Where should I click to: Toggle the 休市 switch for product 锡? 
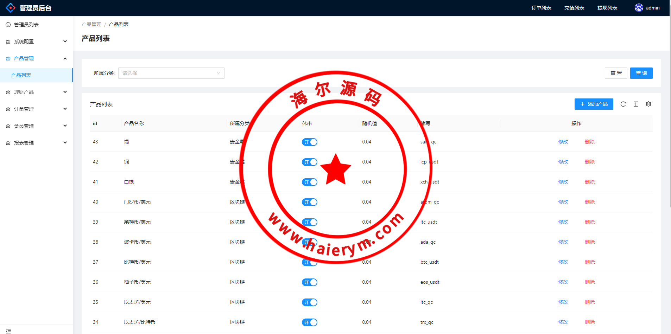coord(309,142)
